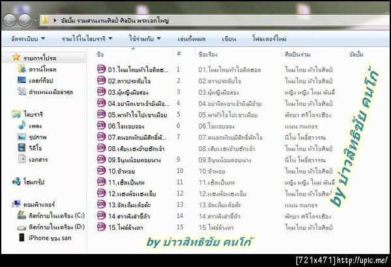Click the เดสก์ท็อป monitor icon in sidebar
This screenshot has height=267, width=391.
click(22, 80)
